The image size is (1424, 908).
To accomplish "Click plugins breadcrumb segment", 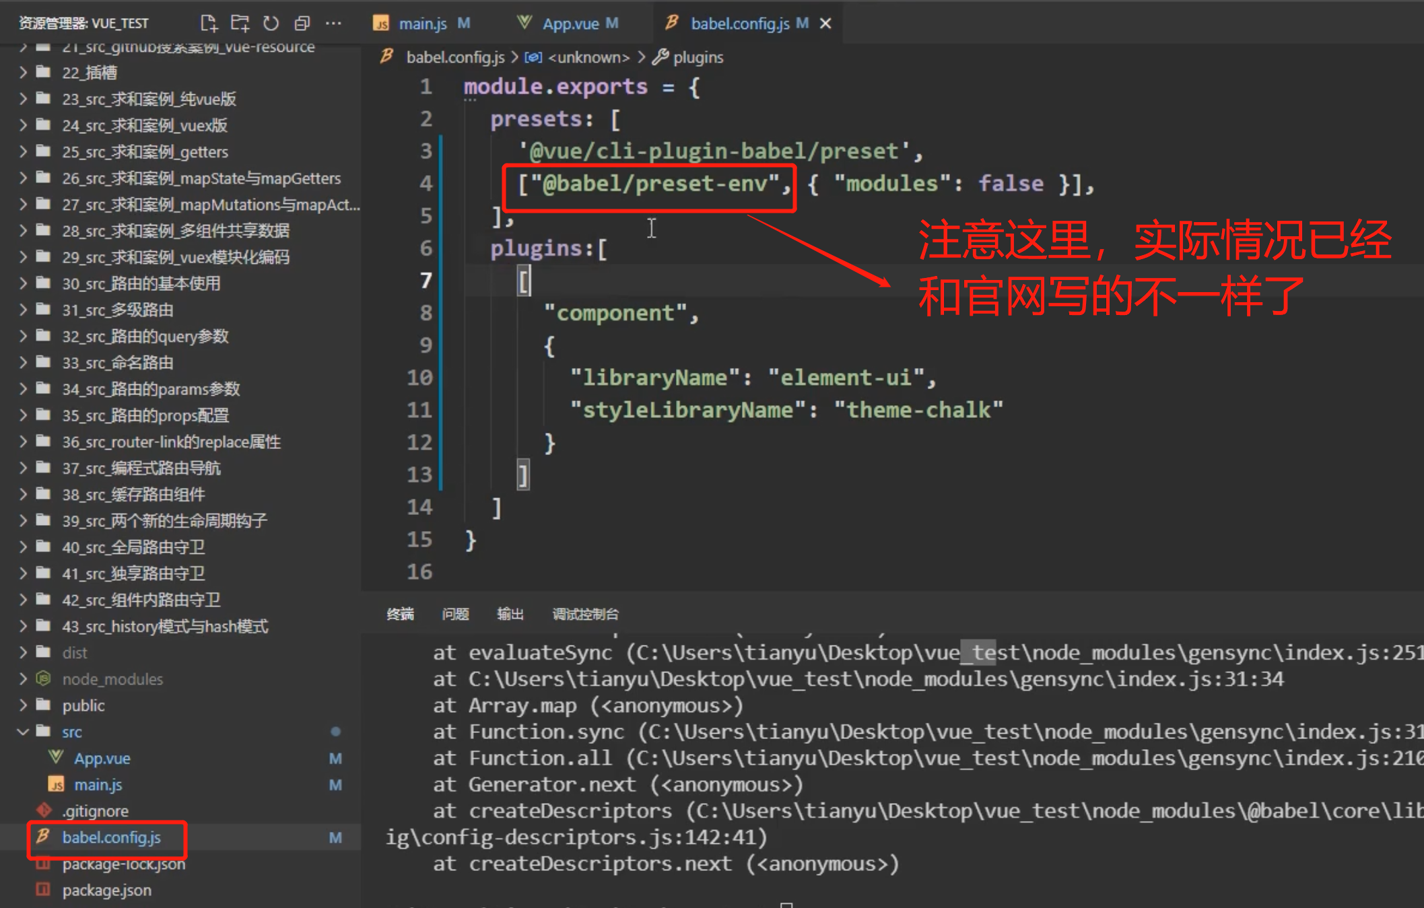I will click(x=698, y=57).
